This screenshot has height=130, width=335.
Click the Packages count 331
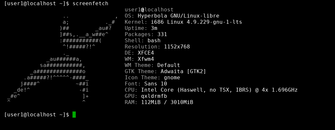point(162,34)
